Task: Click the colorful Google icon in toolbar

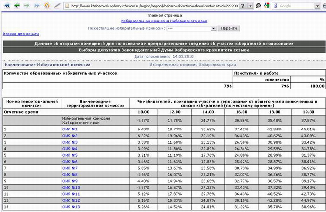Action: click(x=266, y=6)
